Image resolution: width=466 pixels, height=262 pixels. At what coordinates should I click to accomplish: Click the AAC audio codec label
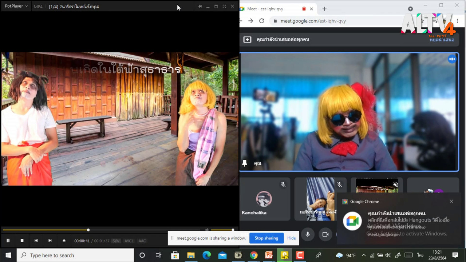click(x=142, y=241)
